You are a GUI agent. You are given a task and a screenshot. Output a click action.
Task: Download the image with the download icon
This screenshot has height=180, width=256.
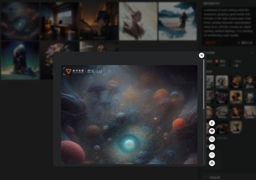212,163
